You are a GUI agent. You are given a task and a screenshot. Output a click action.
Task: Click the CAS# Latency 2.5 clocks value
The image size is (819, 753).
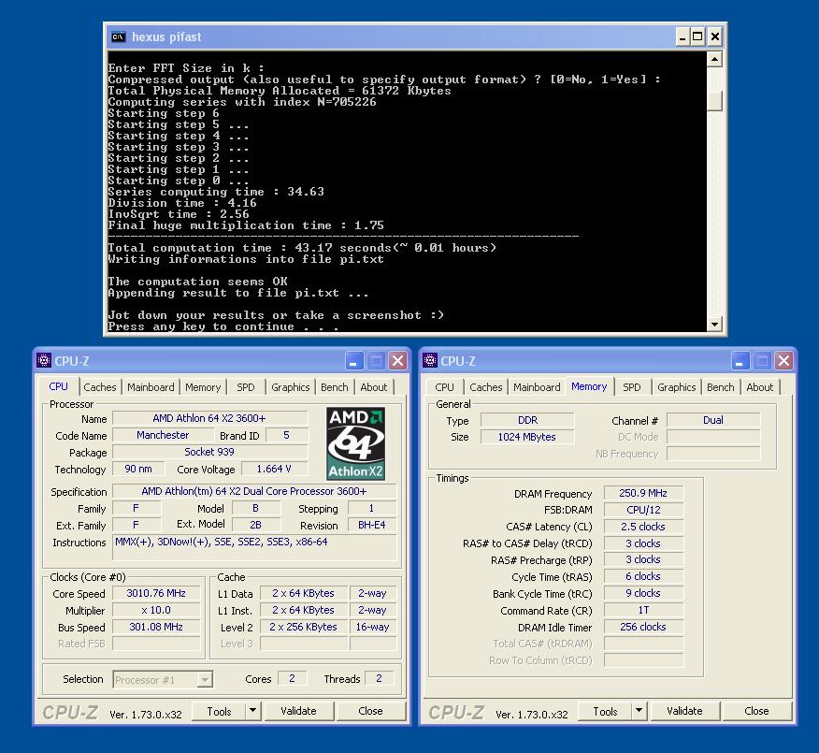coord(643,527)
